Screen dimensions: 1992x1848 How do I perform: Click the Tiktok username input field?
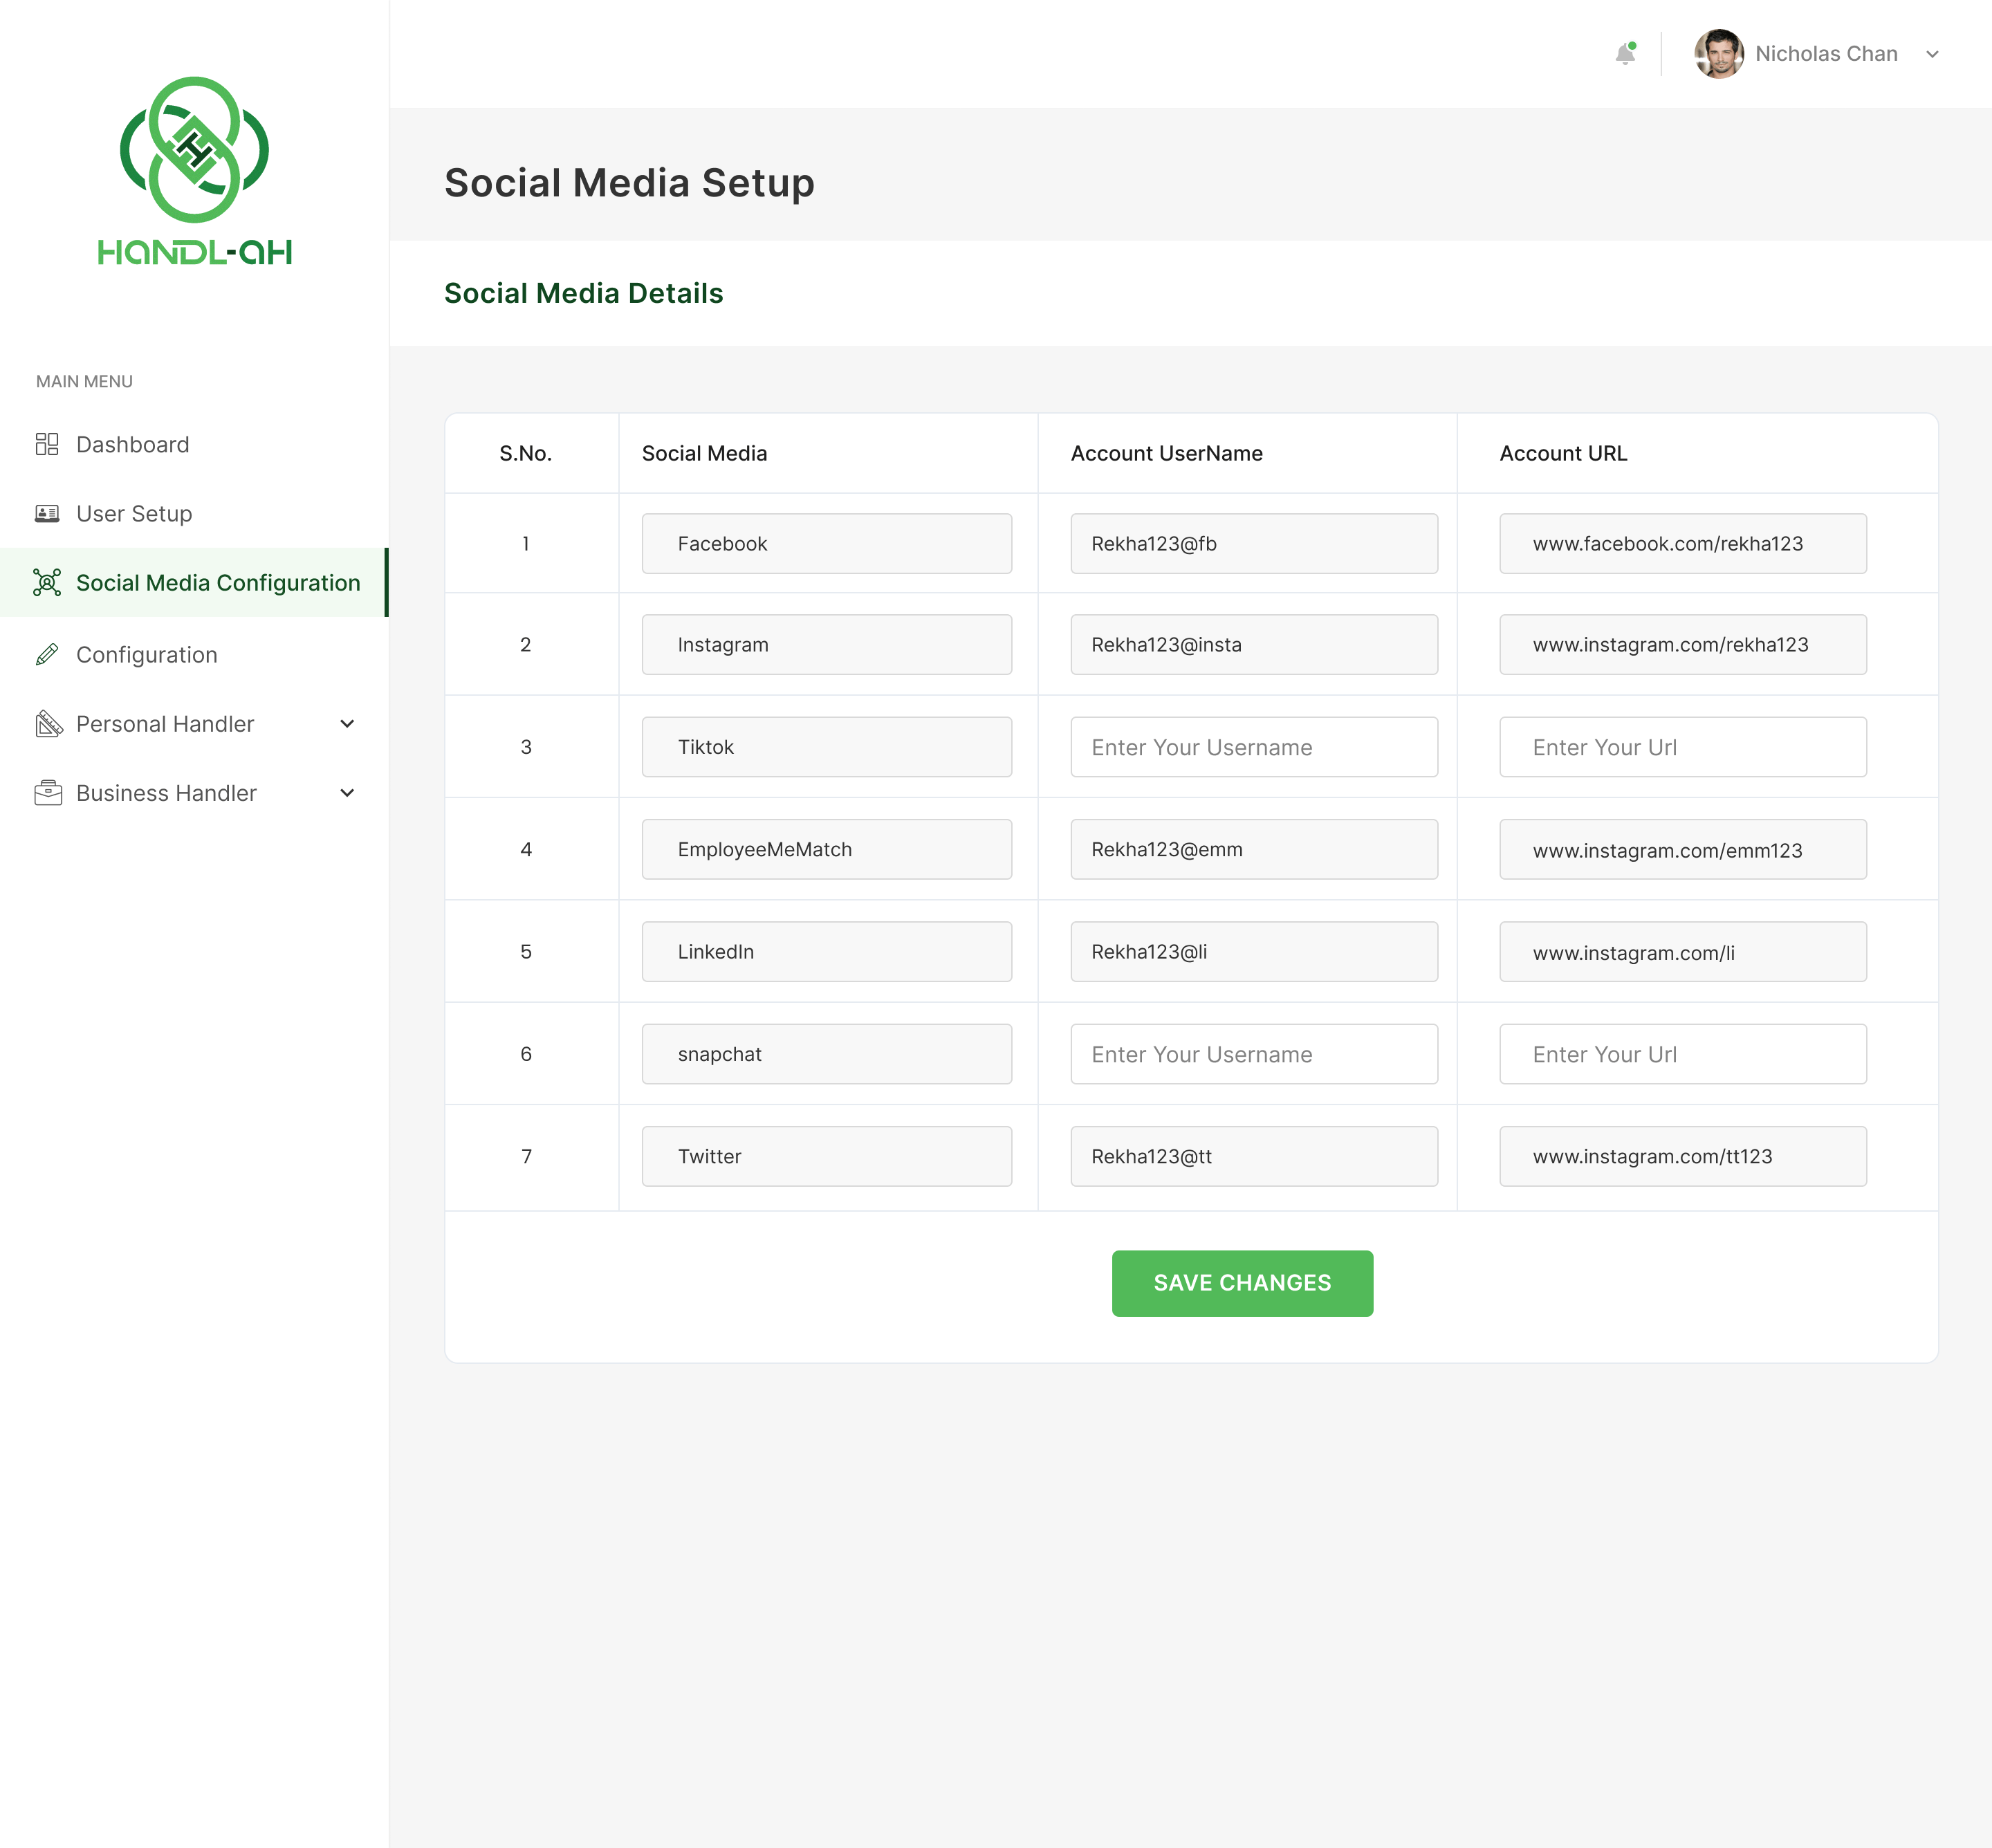[x=1253, y=747]
